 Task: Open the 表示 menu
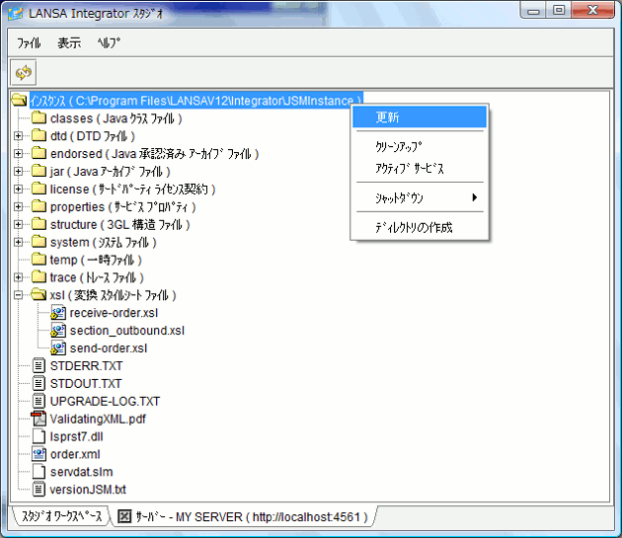(x=69, y=42)
